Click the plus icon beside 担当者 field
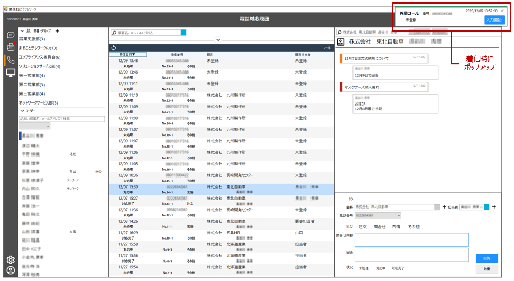 [493, 207]
